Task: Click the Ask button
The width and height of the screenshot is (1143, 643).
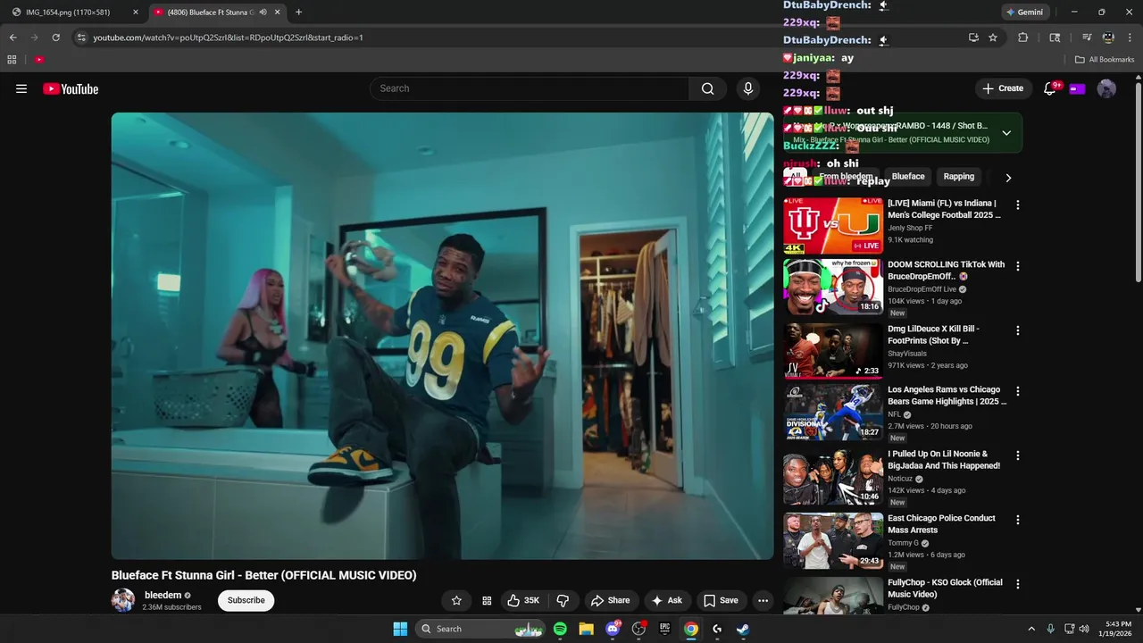Action: 667,600
